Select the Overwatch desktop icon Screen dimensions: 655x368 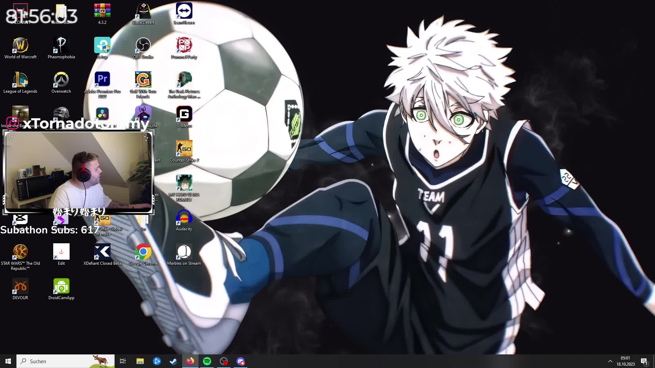pyautogui.click(x=61, y=83)
